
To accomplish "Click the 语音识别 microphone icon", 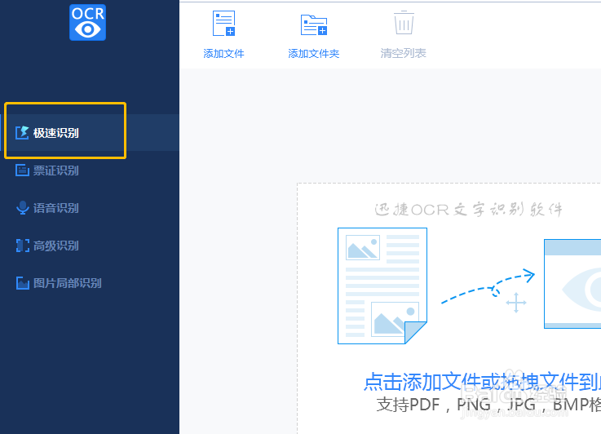I will point(23,208).
